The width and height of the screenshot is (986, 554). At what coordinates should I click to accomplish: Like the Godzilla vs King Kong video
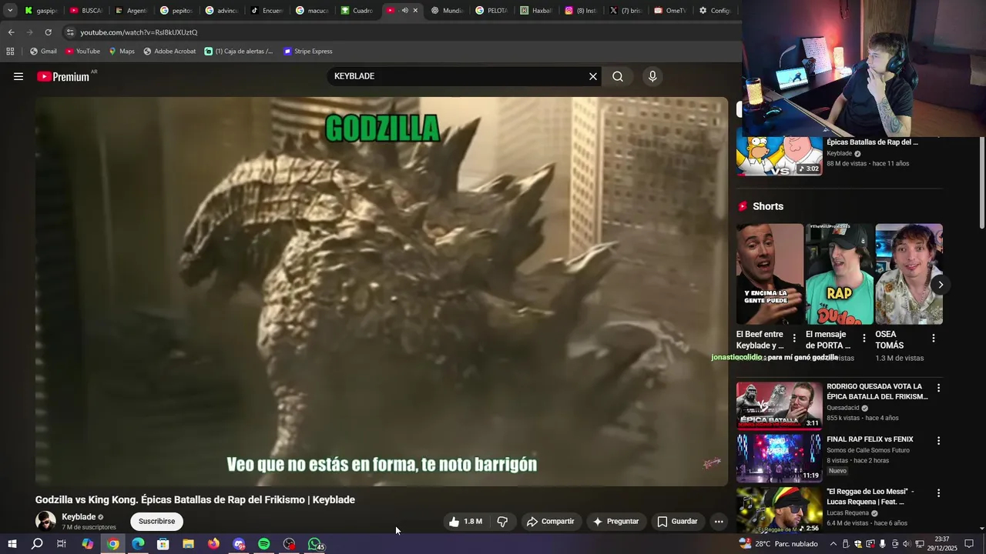[466, 522]
